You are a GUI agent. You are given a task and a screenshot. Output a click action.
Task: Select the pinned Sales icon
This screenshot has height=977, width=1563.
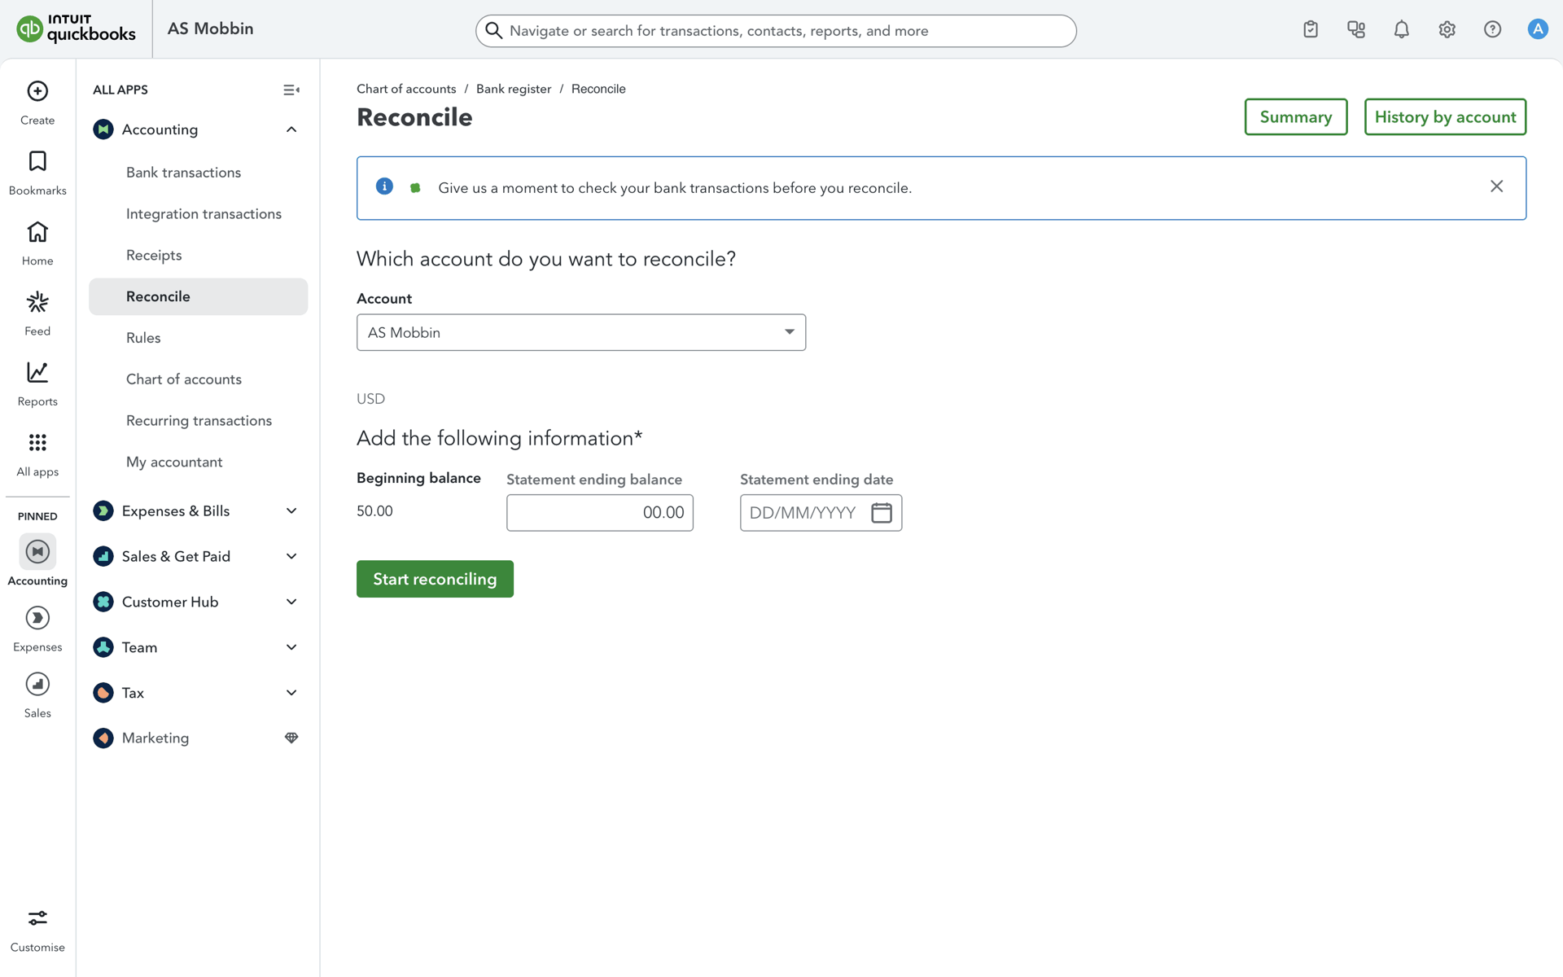click(x=37, y=684)
